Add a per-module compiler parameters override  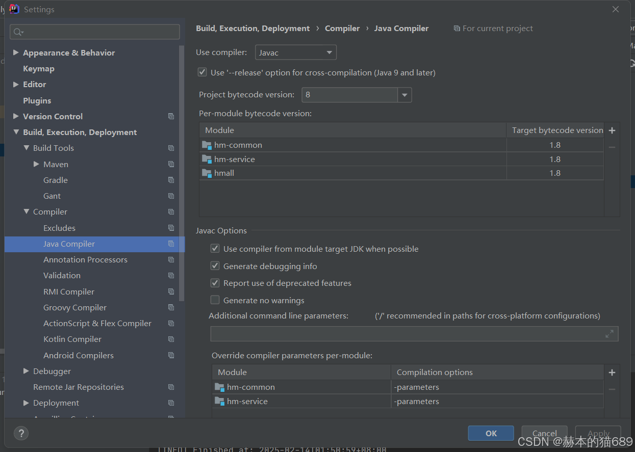click(x=612, y=373)
